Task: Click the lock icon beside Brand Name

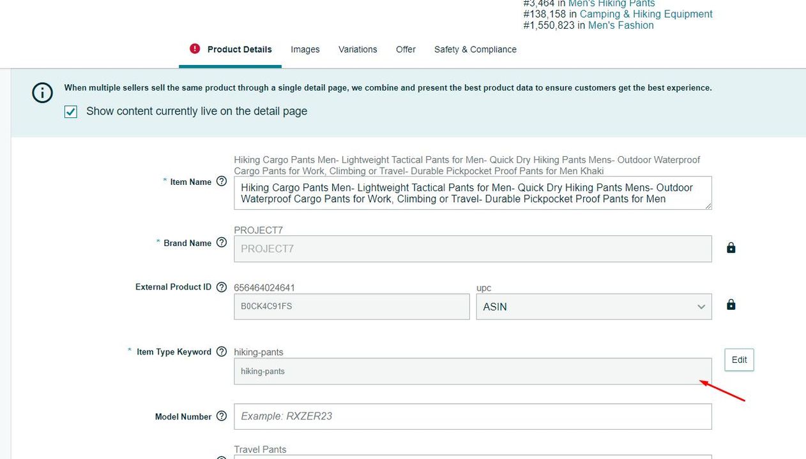Action: pyautogui.click(x=731, y=247)
